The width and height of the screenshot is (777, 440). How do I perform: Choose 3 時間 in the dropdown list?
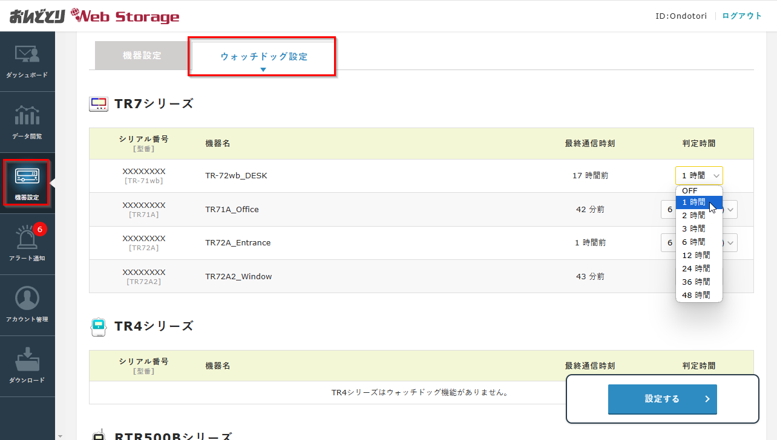[x=699, y=229]
